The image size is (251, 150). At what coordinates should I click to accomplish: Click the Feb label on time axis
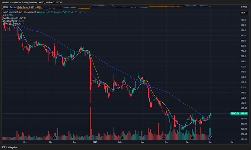120,142
